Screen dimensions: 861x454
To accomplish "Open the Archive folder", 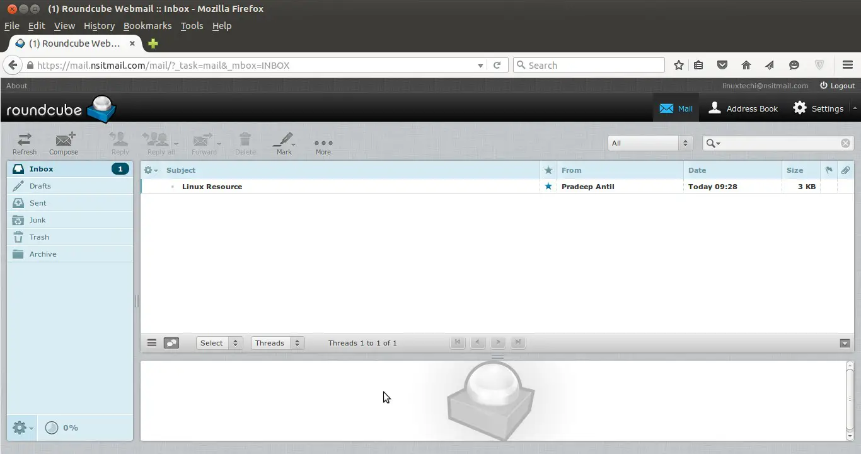I will [70, 254].
